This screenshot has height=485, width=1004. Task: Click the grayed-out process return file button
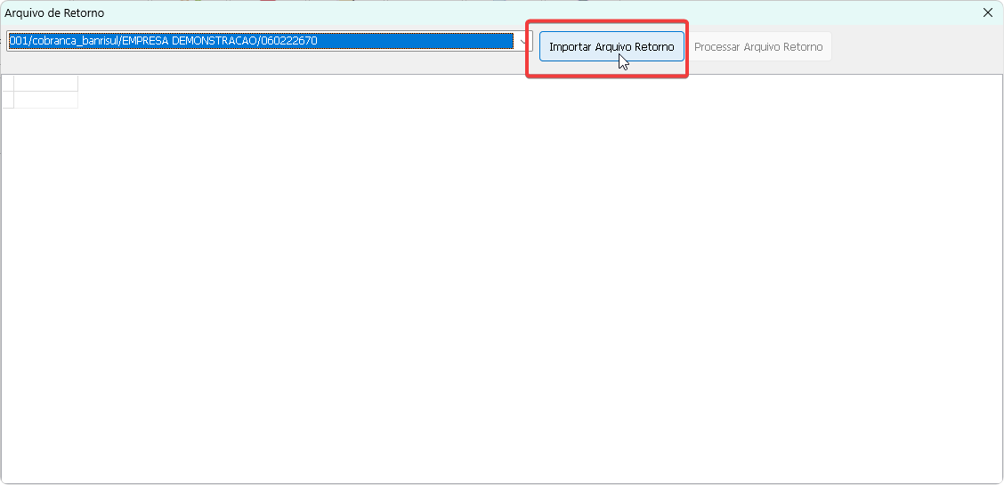(758, 47)
